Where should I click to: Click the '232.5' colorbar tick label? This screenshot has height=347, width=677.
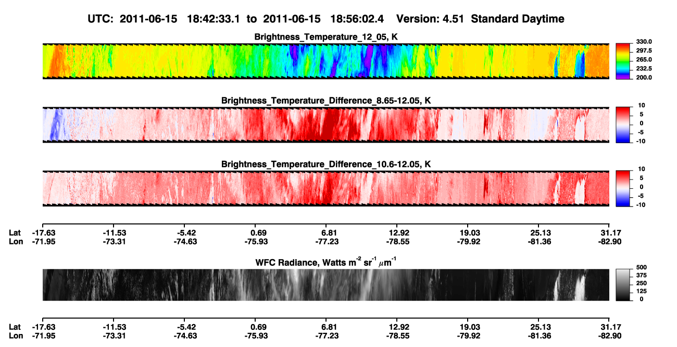(x=645, y=68)
